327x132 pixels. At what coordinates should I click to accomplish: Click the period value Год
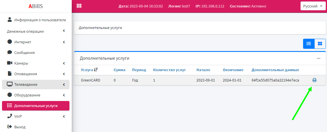point(135,80)
